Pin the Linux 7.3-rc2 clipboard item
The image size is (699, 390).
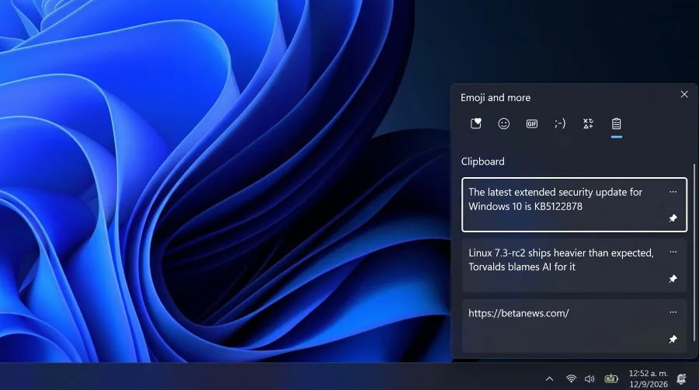coord(673,279)
